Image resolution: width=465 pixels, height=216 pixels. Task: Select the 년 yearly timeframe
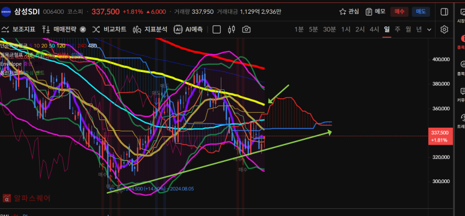[419, 29]
